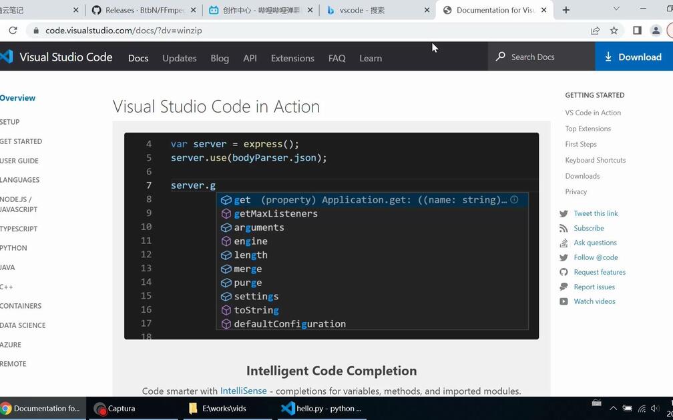Open the VS Code in Action link
Image resolution: width=673 pixels, height=420 pixels.
[x=593, y=113]
